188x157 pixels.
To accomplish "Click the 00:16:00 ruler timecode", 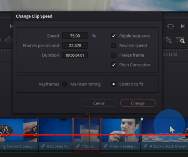I will click(170, 55).
